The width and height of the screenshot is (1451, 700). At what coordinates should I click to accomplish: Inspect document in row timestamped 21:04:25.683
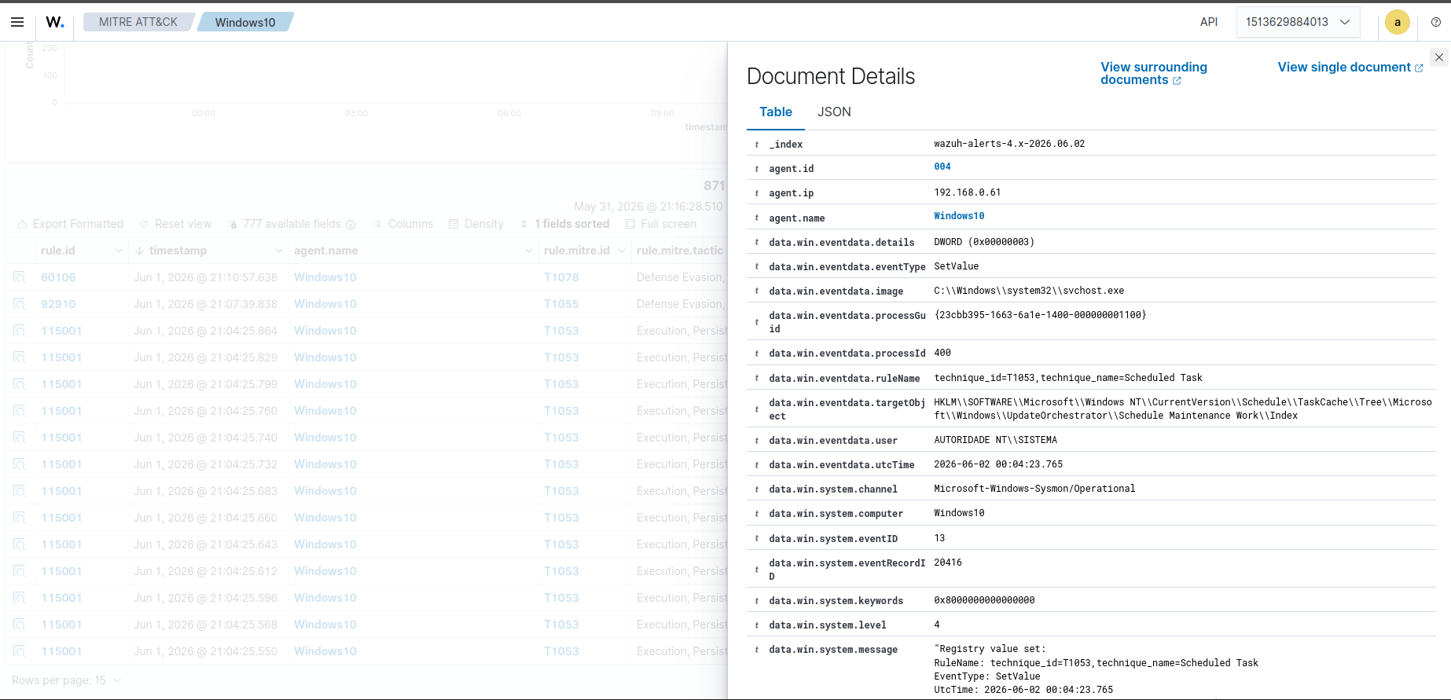[19, 491]
